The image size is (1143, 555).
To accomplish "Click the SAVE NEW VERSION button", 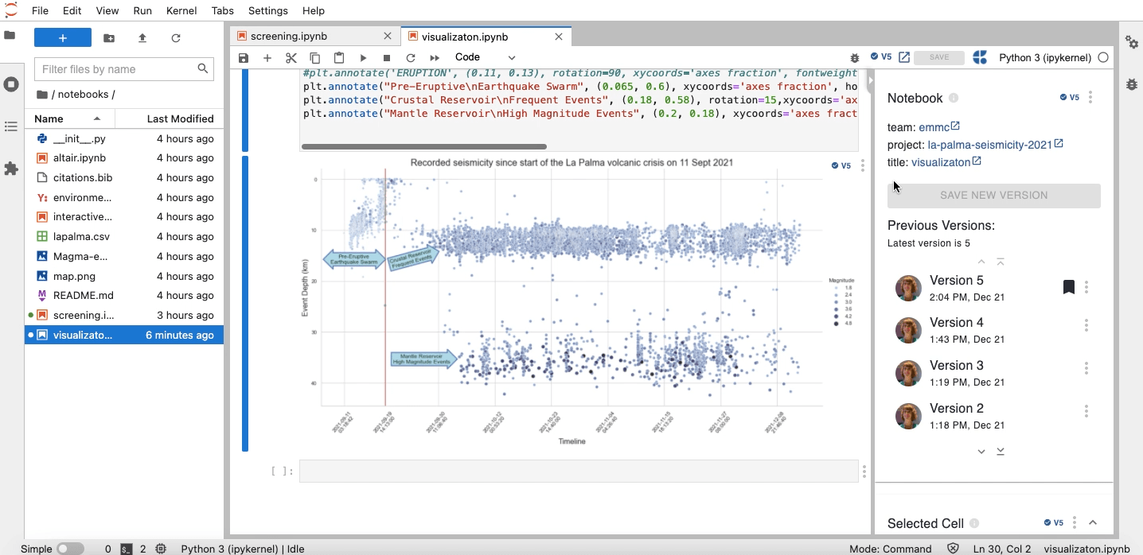I will (x=993, y=196).
